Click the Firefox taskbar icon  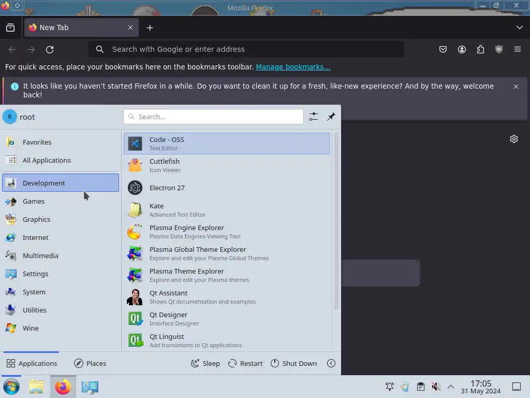point(63,387)
